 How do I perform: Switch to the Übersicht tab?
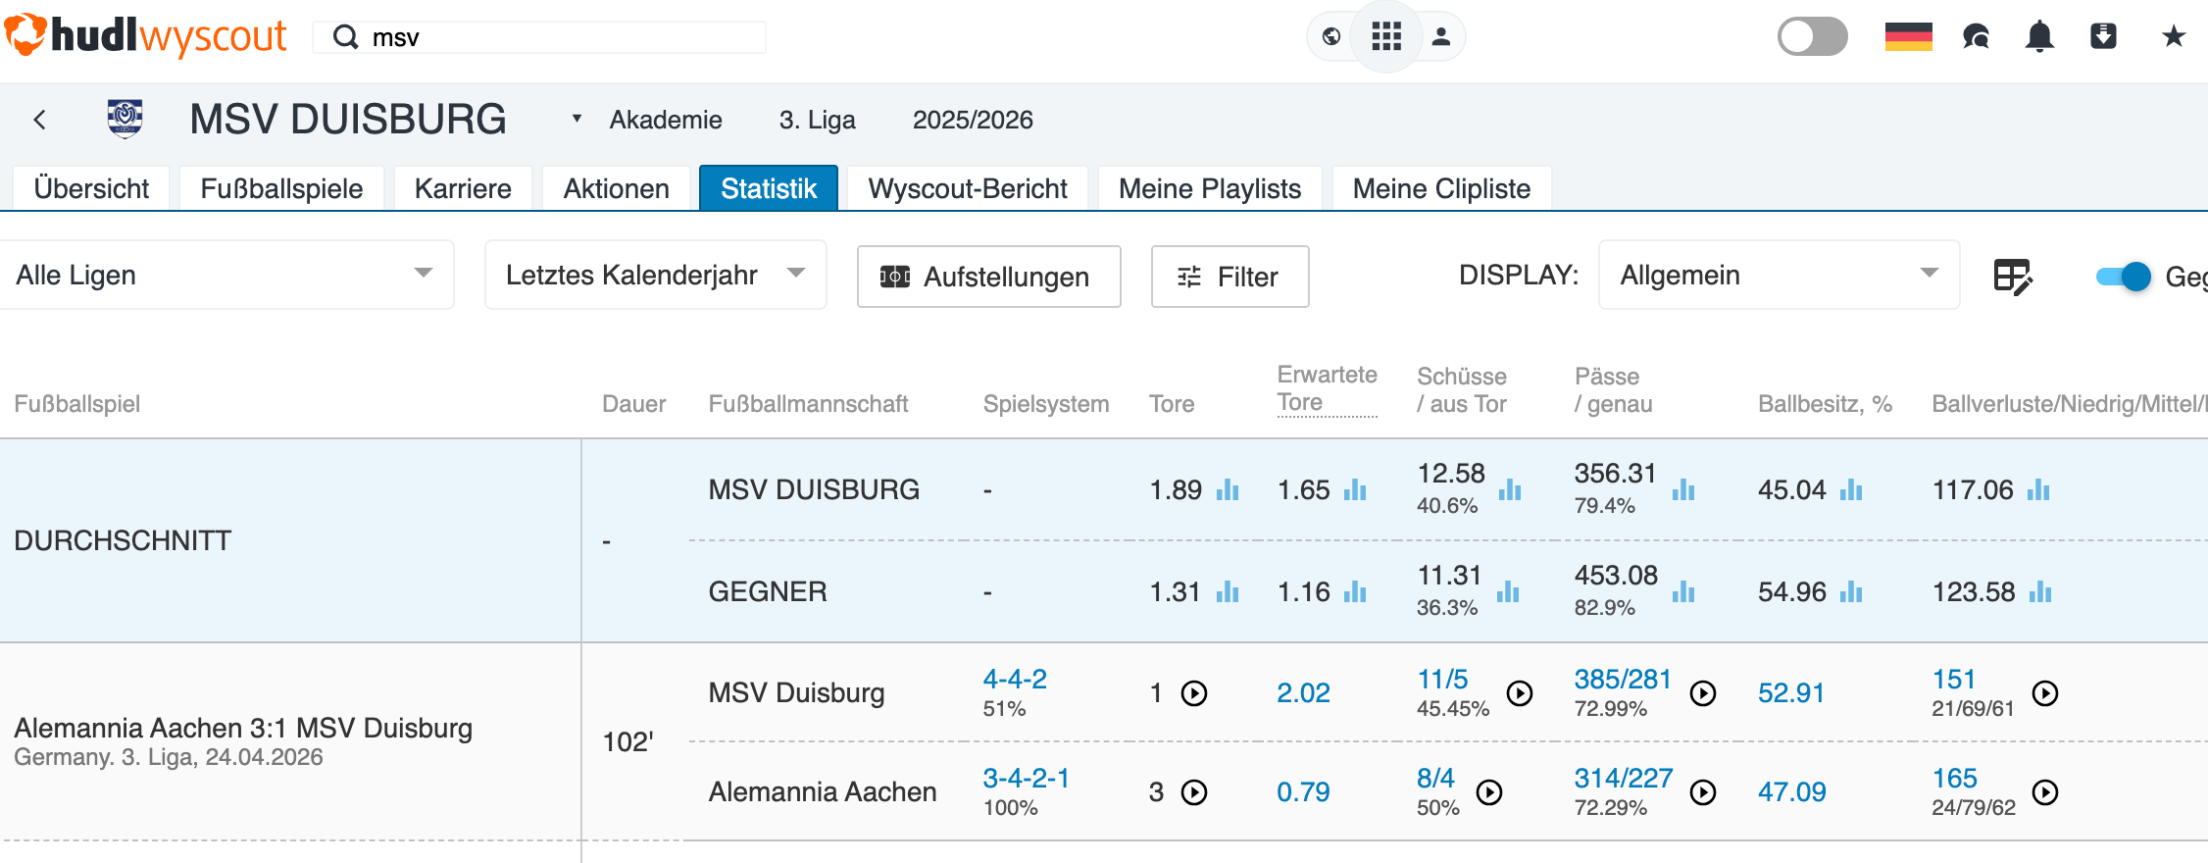(x=91, y=188)
